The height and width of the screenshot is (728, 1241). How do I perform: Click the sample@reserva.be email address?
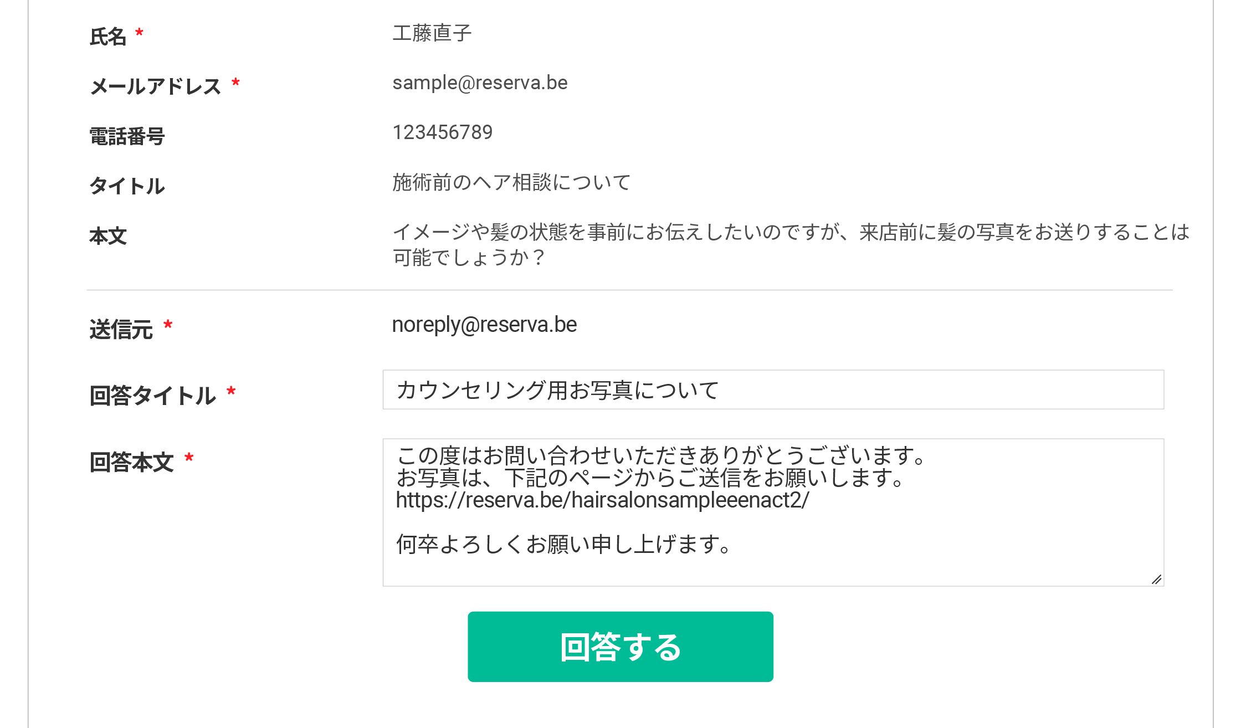[480, 83]
